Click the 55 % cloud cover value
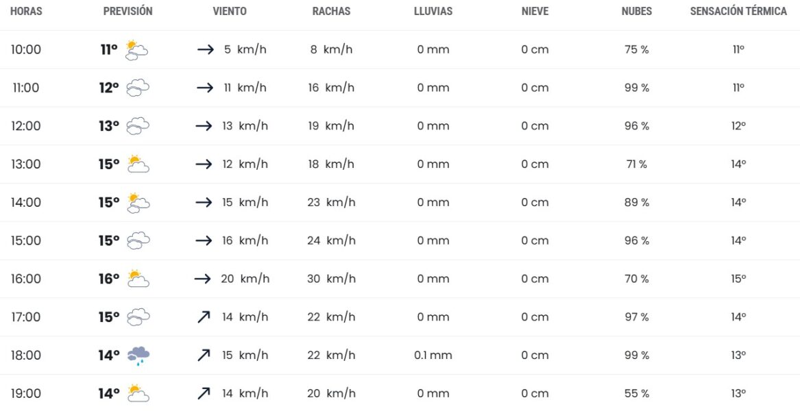The image size is (800, 411). [x=636, y=394]
